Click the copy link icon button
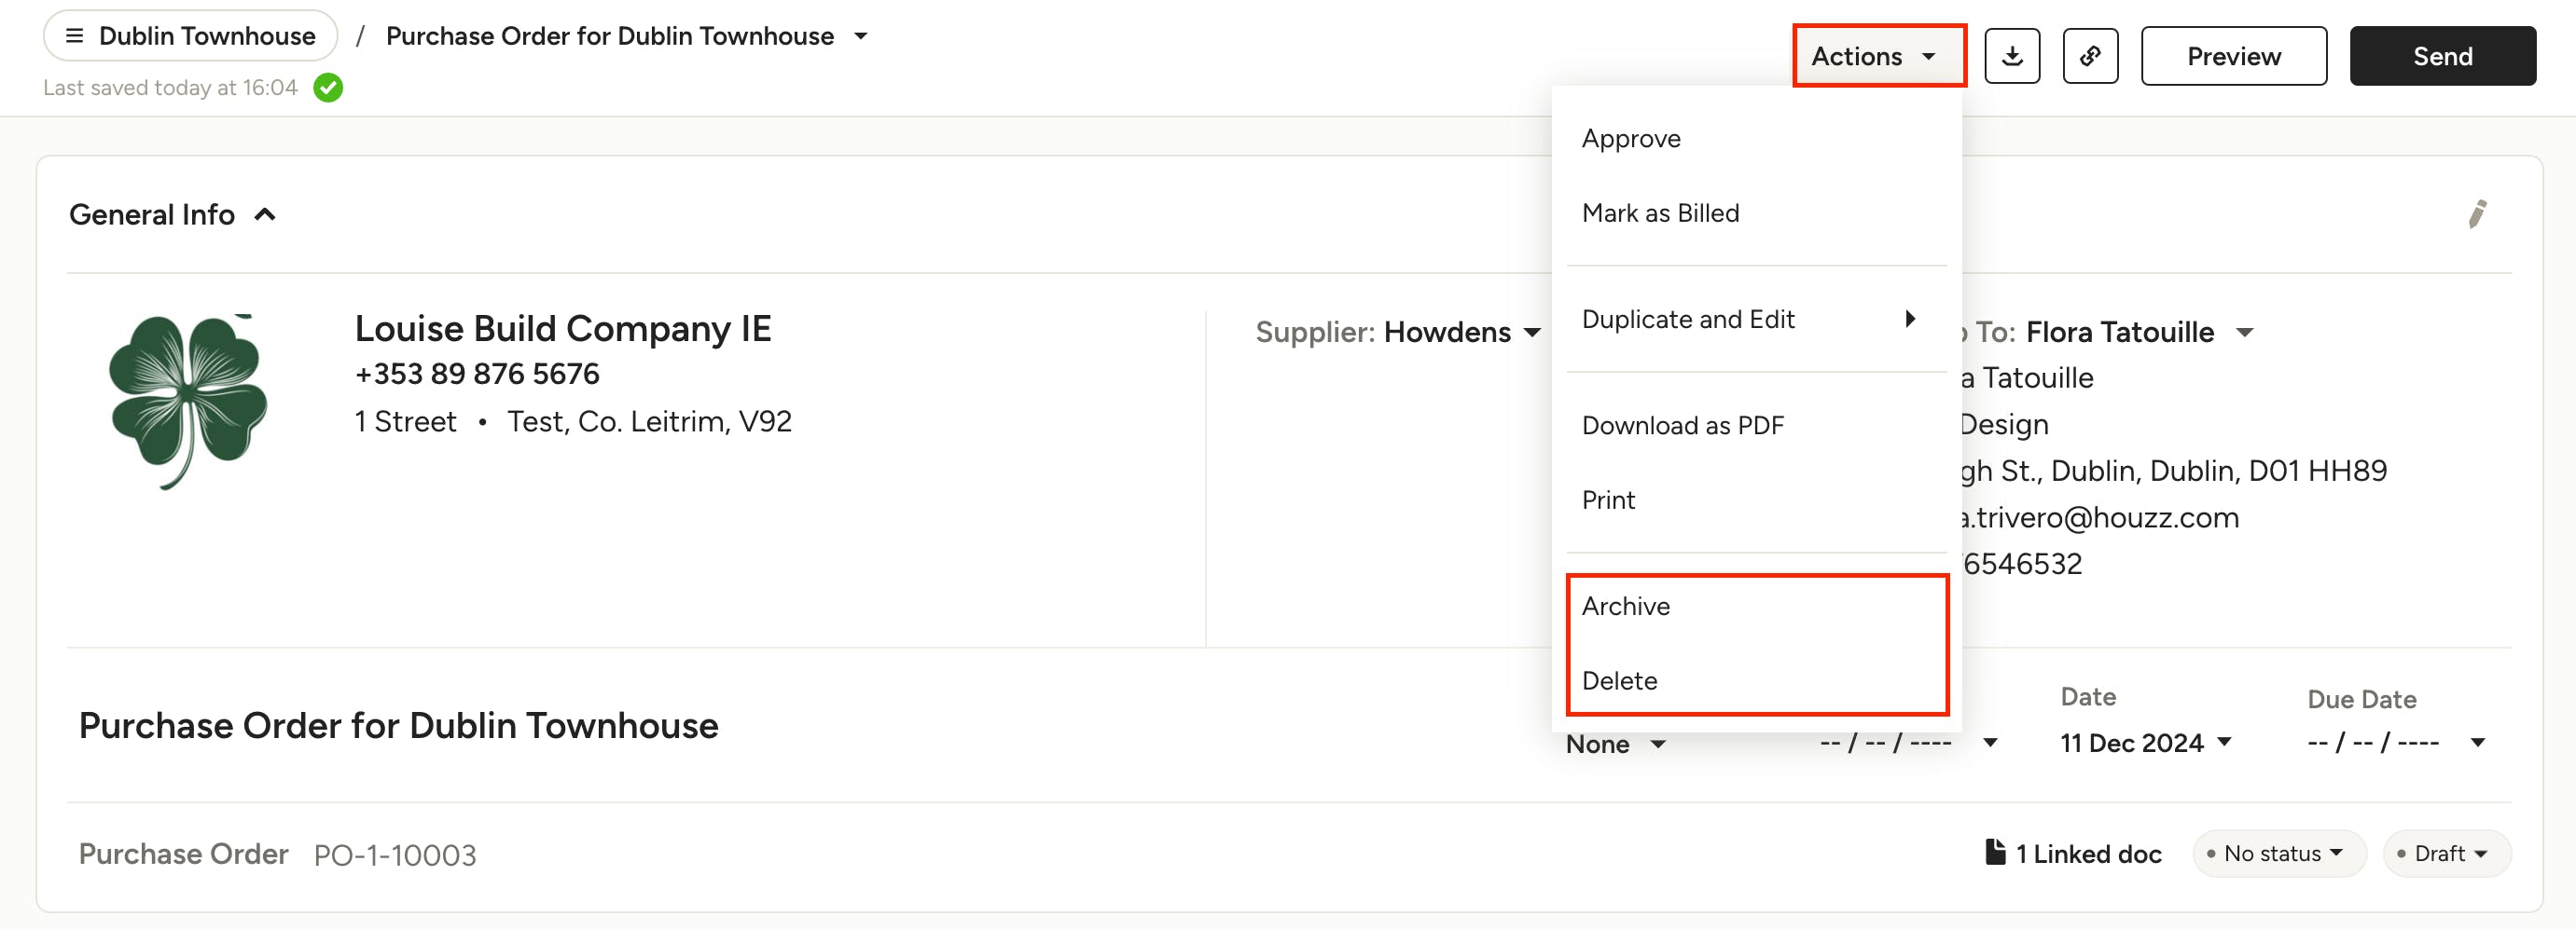Viewport: 2576px width, 930px height. pos(2090,56)
